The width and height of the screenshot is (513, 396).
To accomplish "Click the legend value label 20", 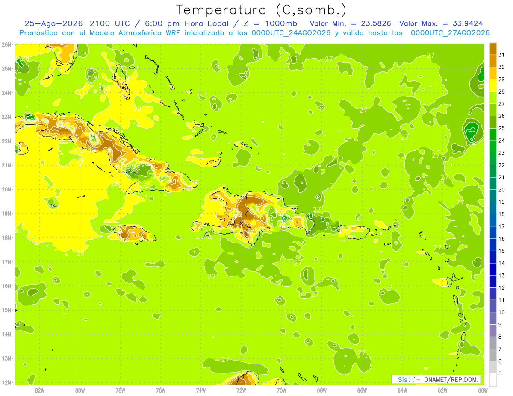I will [502, 190].
